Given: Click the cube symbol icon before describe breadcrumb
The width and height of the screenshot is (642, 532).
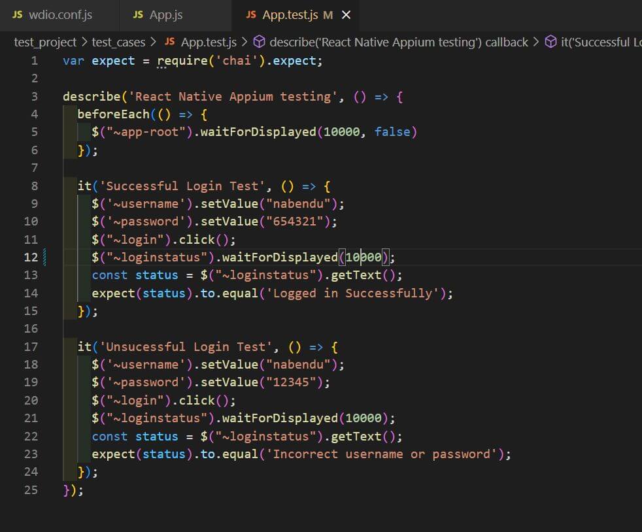Looking at the screenshot, I should 259,42.
